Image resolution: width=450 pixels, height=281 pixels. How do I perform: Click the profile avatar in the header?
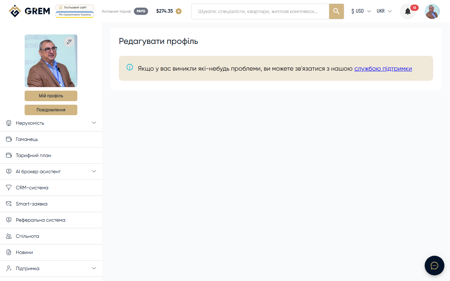(x=432, y=11)
